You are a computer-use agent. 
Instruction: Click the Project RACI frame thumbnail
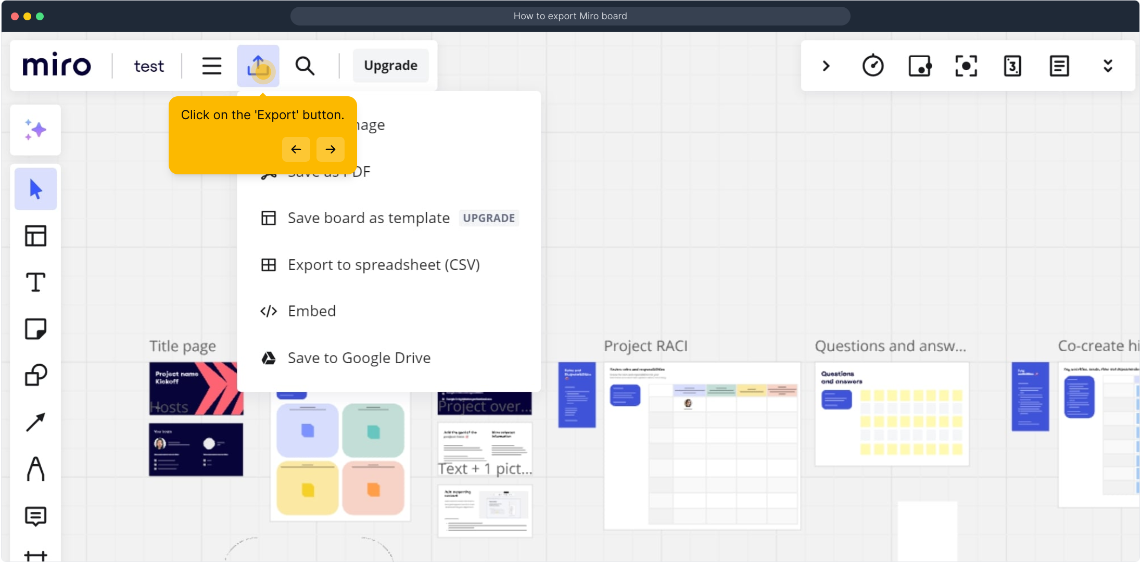tap(702, 445)
